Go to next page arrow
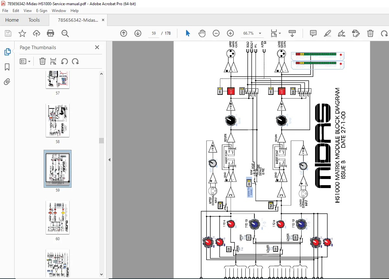 click(x=138, y=33)
